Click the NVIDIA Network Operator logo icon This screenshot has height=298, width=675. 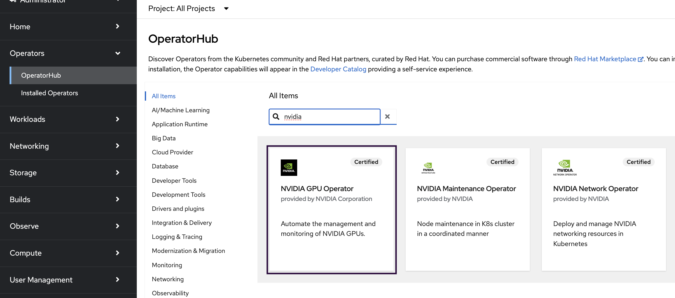(564, 168)
